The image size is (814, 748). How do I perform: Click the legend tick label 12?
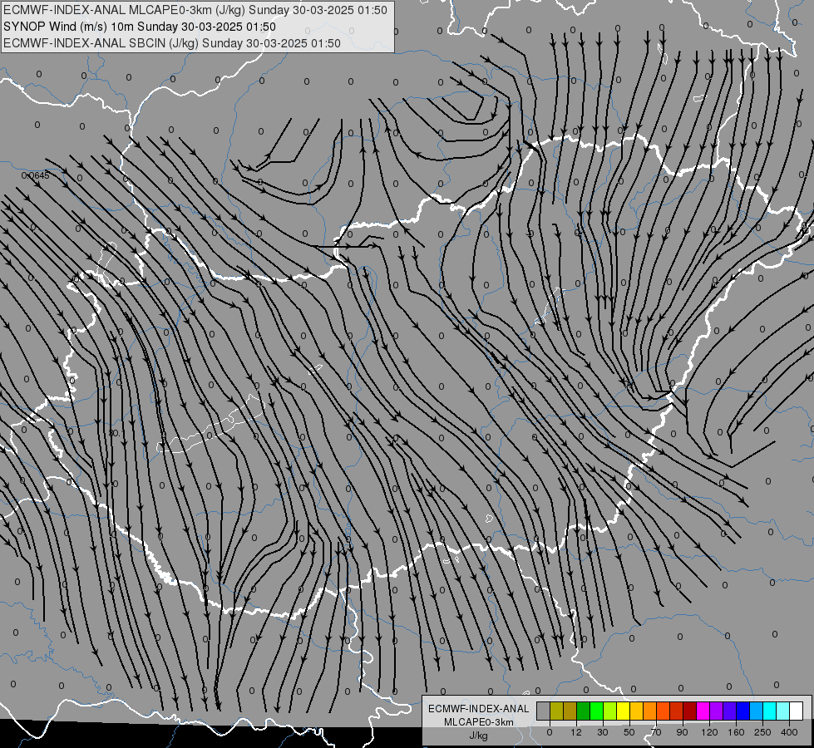576,732
